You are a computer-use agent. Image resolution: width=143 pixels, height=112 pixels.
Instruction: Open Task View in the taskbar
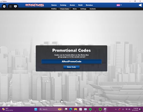point(66,109)
